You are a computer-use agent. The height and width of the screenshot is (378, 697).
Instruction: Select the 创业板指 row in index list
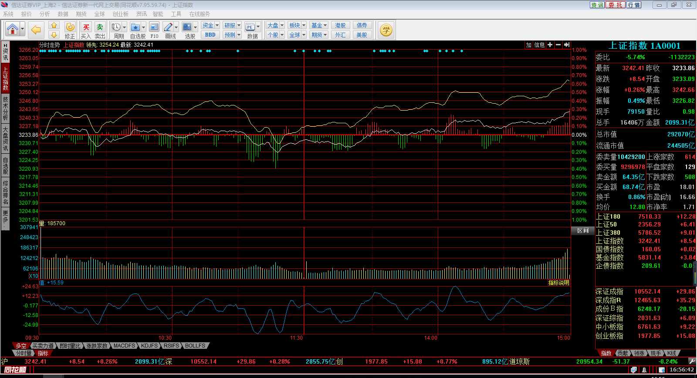[x=645, y=336]
